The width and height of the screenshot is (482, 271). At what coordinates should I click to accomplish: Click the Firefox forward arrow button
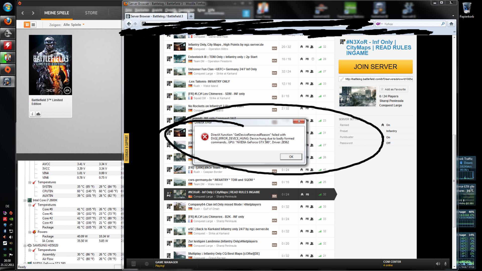click(135, 24)
